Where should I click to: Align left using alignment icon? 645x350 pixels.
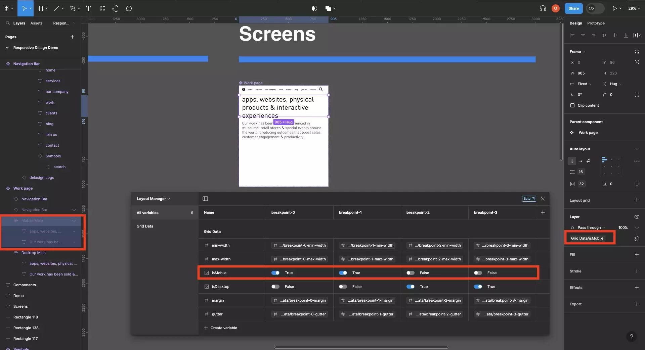[x=572, y=35]
